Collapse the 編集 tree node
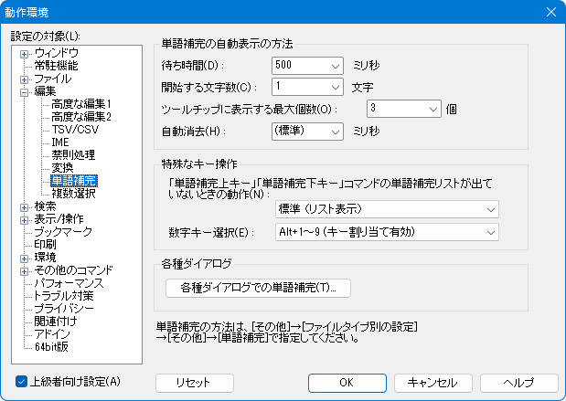The height and width of the screenshot is (401, 566). pyautogui.click(x=25, y=91)
